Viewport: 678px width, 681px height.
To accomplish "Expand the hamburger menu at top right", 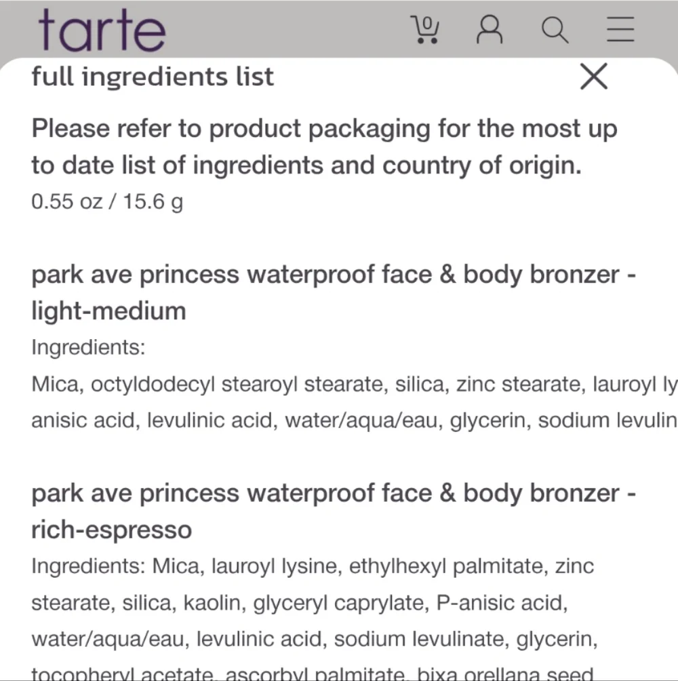I will [620, 30].
